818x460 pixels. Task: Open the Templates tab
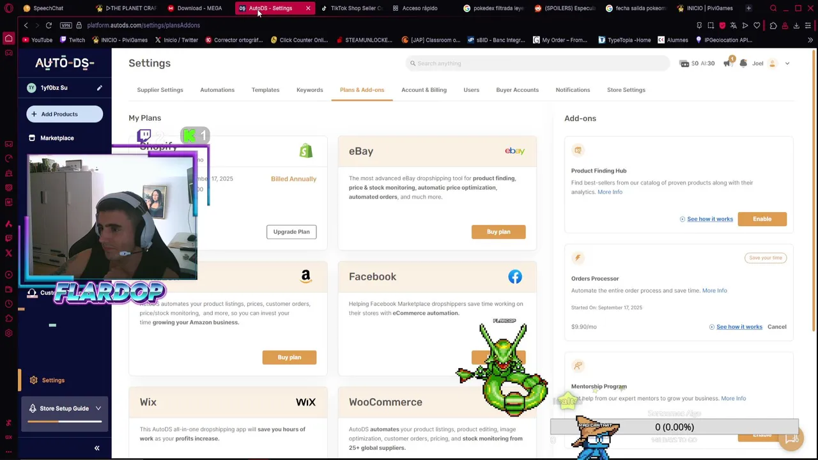click(x=265, y=90)
